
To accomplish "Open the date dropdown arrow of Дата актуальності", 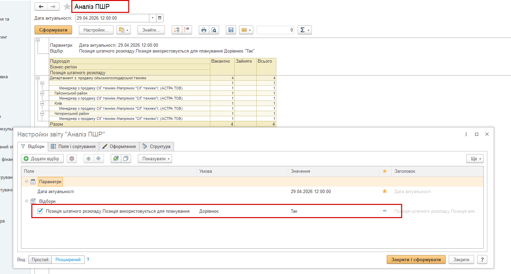I will [x=153, y=18].
